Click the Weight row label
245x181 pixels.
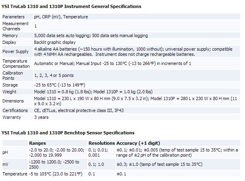tap(10, 92)
